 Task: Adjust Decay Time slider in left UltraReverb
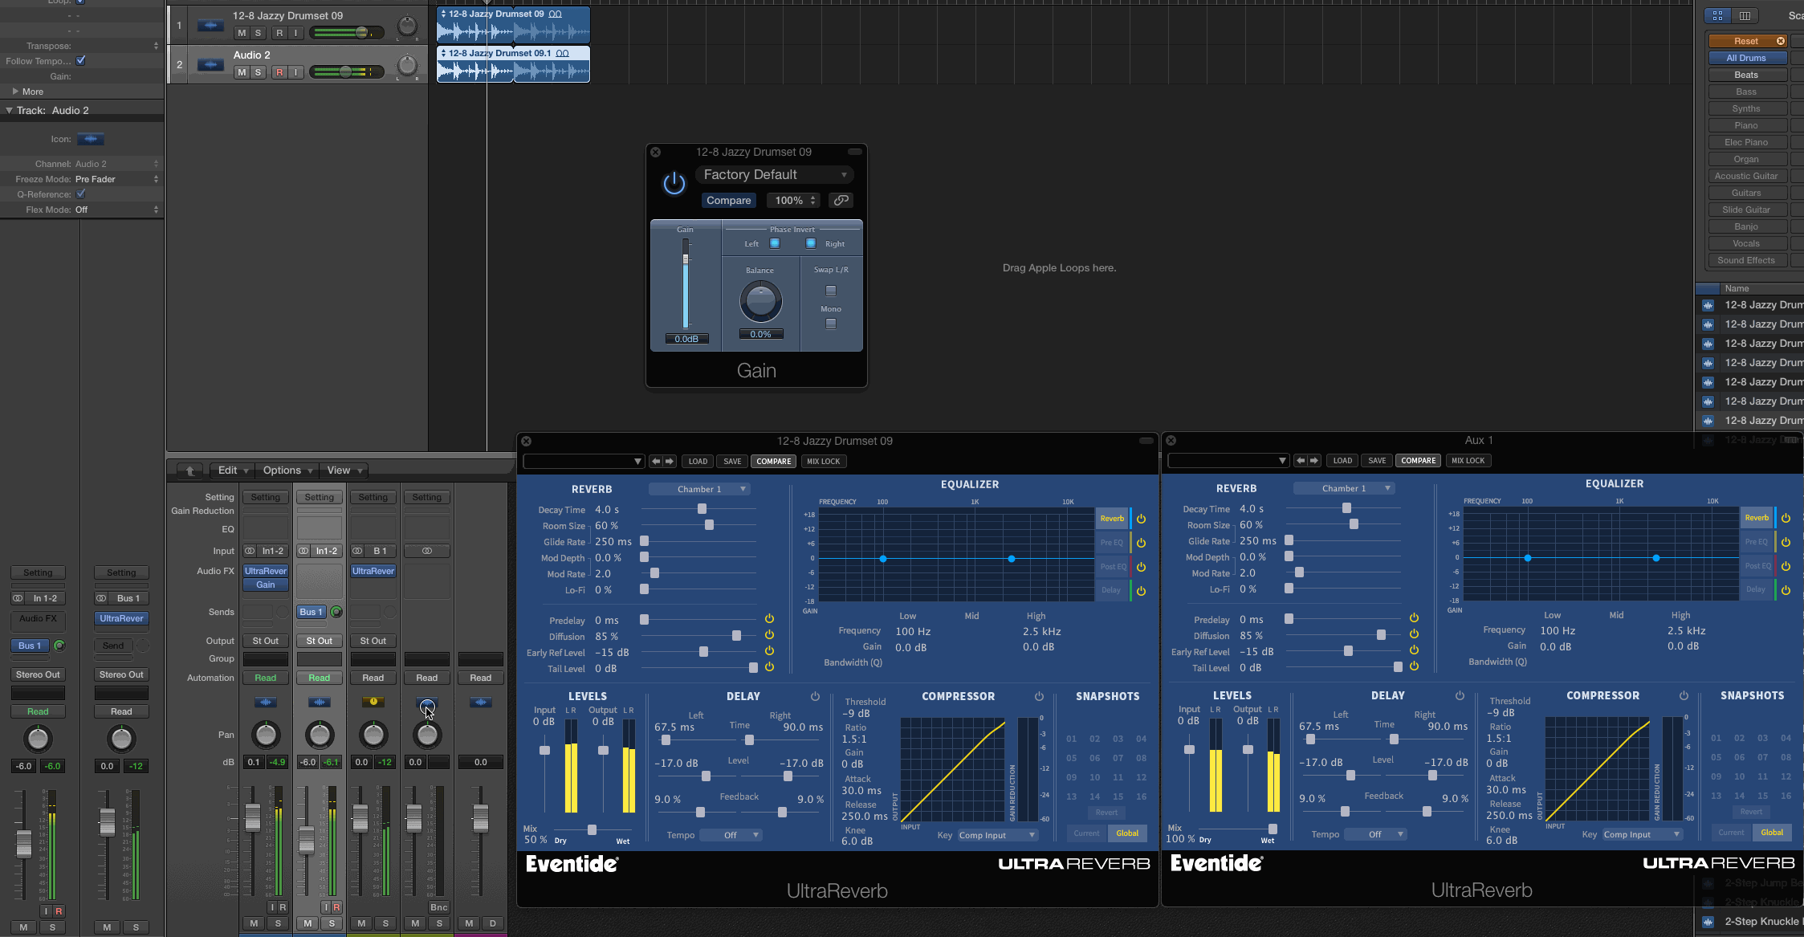point(702,509)
